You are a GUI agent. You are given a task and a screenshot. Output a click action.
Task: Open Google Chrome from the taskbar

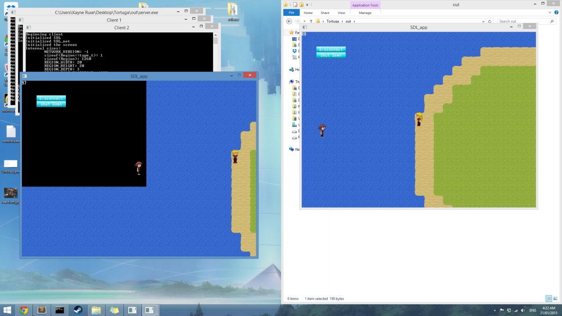(24, 310)
